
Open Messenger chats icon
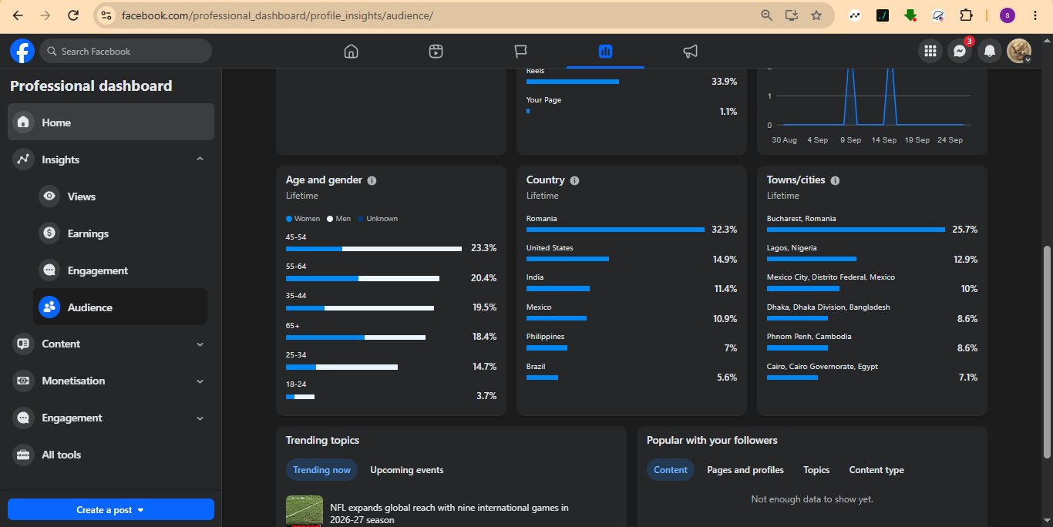coord(960,52)
